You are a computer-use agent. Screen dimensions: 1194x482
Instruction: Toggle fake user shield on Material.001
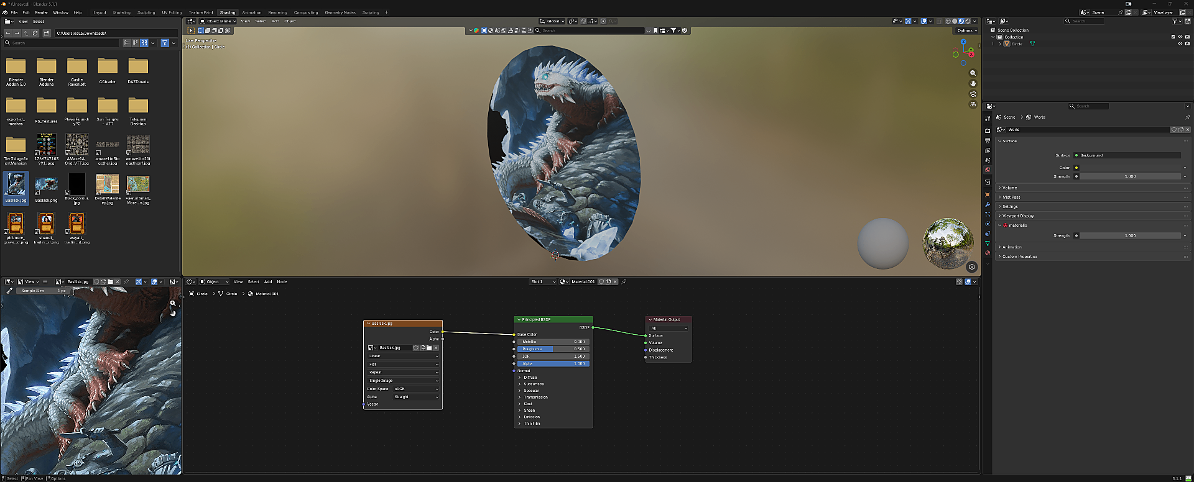601,281
